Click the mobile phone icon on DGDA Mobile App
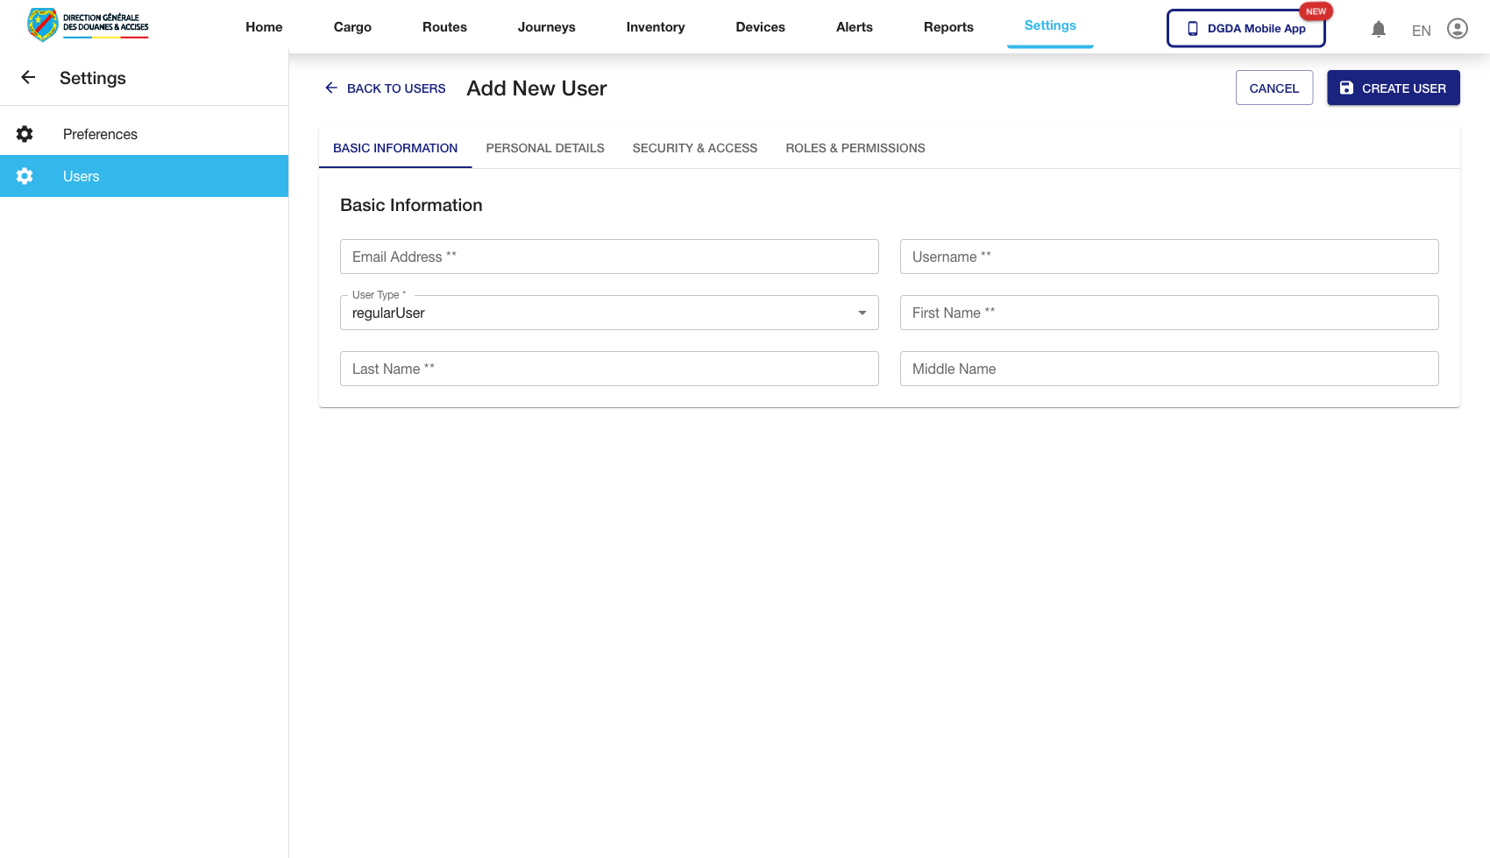 [1192, 28]
